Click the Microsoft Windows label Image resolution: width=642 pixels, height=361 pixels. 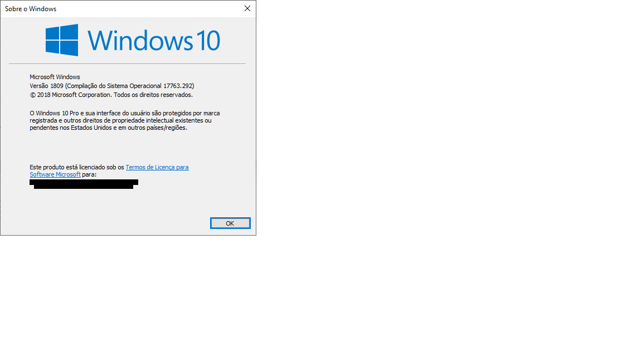tap(55, 77)
